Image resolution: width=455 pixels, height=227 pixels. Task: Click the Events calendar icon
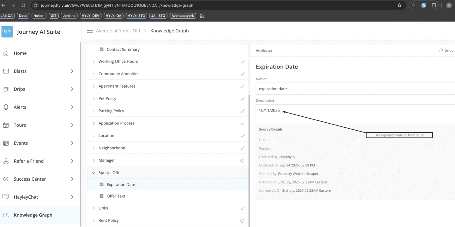click(x=6, y=143)
